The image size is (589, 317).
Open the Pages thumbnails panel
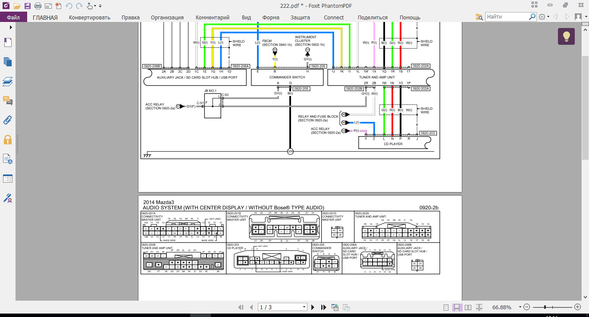point(8,62)
